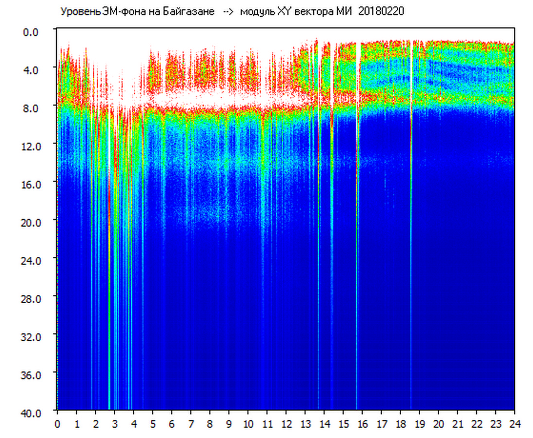
Task: Pick the hour 21 tick label
Action: click(x=458, y=423)
